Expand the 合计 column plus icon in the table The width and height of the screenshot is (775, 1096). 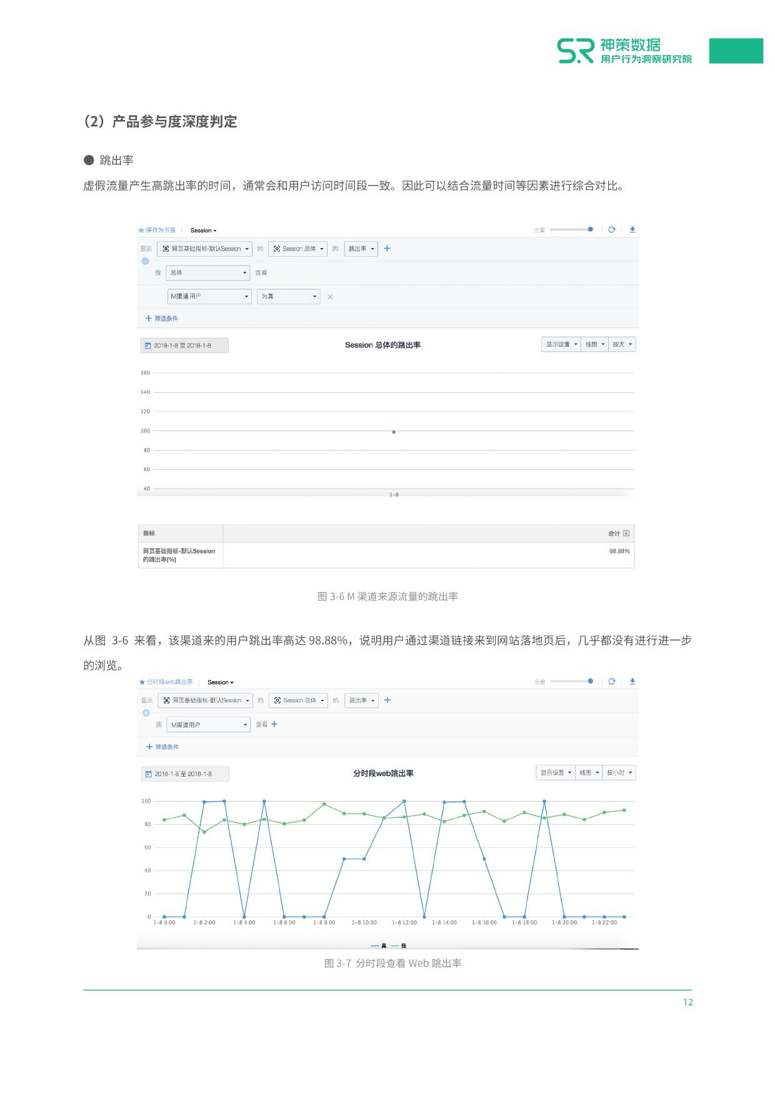(626, 534)
